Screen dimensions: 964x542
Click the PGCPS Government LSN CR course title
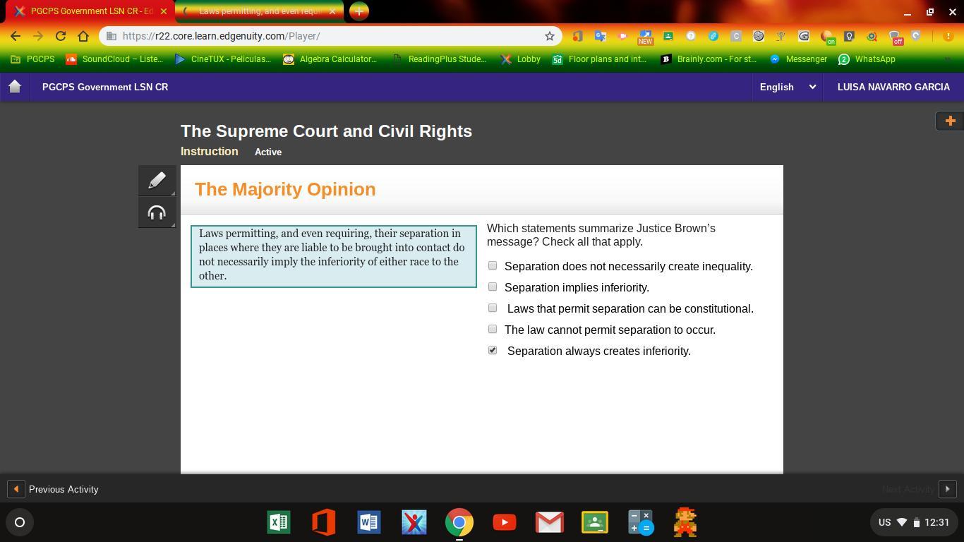(105, 87)
